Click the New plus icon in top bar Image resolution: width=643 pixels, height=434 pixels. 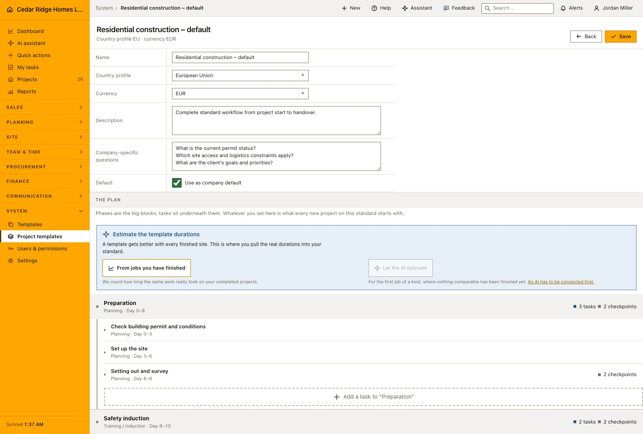click(344, 8)
